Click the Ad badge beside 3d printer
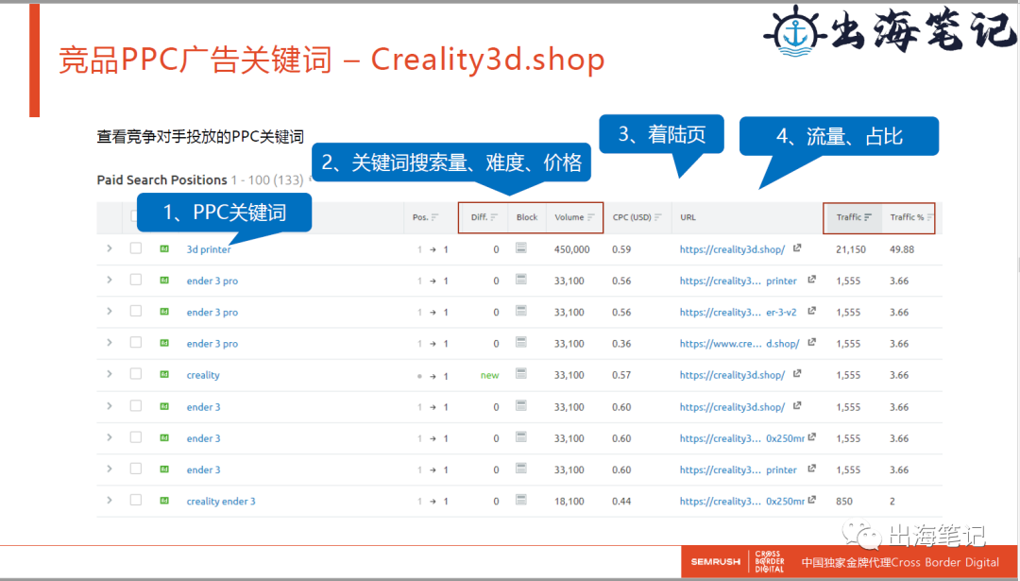Viewport: 1020px width, 581px height. point(164,248)
